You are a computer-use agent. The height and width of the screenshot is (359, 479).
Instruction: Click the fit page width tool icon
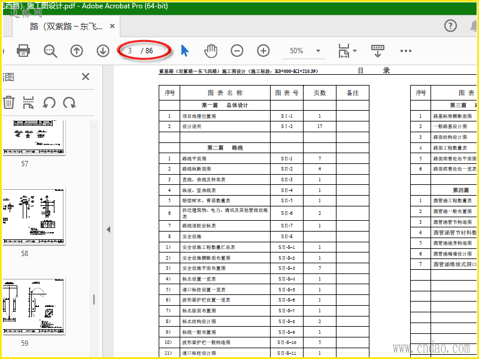344,51
